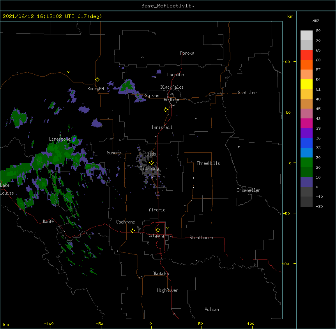Click the Strathmore label
This screenshot has height=329, width=336.
[x=201, y=238]
